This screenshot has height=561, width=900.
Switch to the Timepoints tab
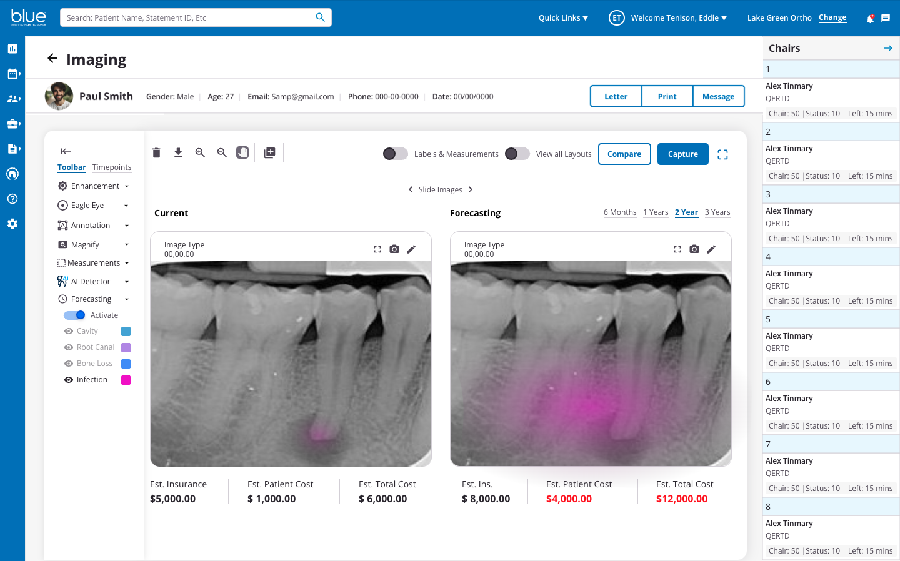pos(112,167)
